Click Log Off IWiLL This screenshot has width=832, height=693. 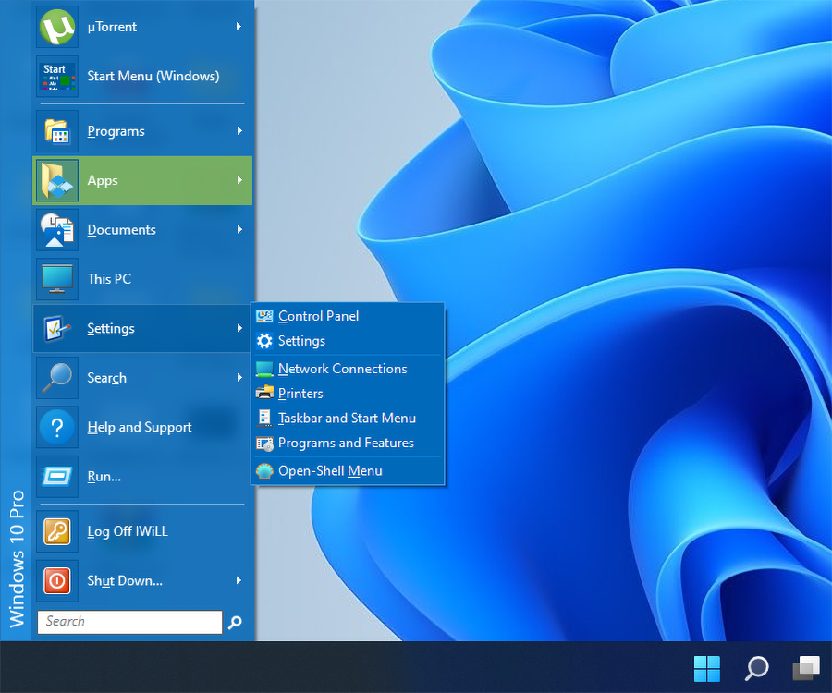point(125,532)
